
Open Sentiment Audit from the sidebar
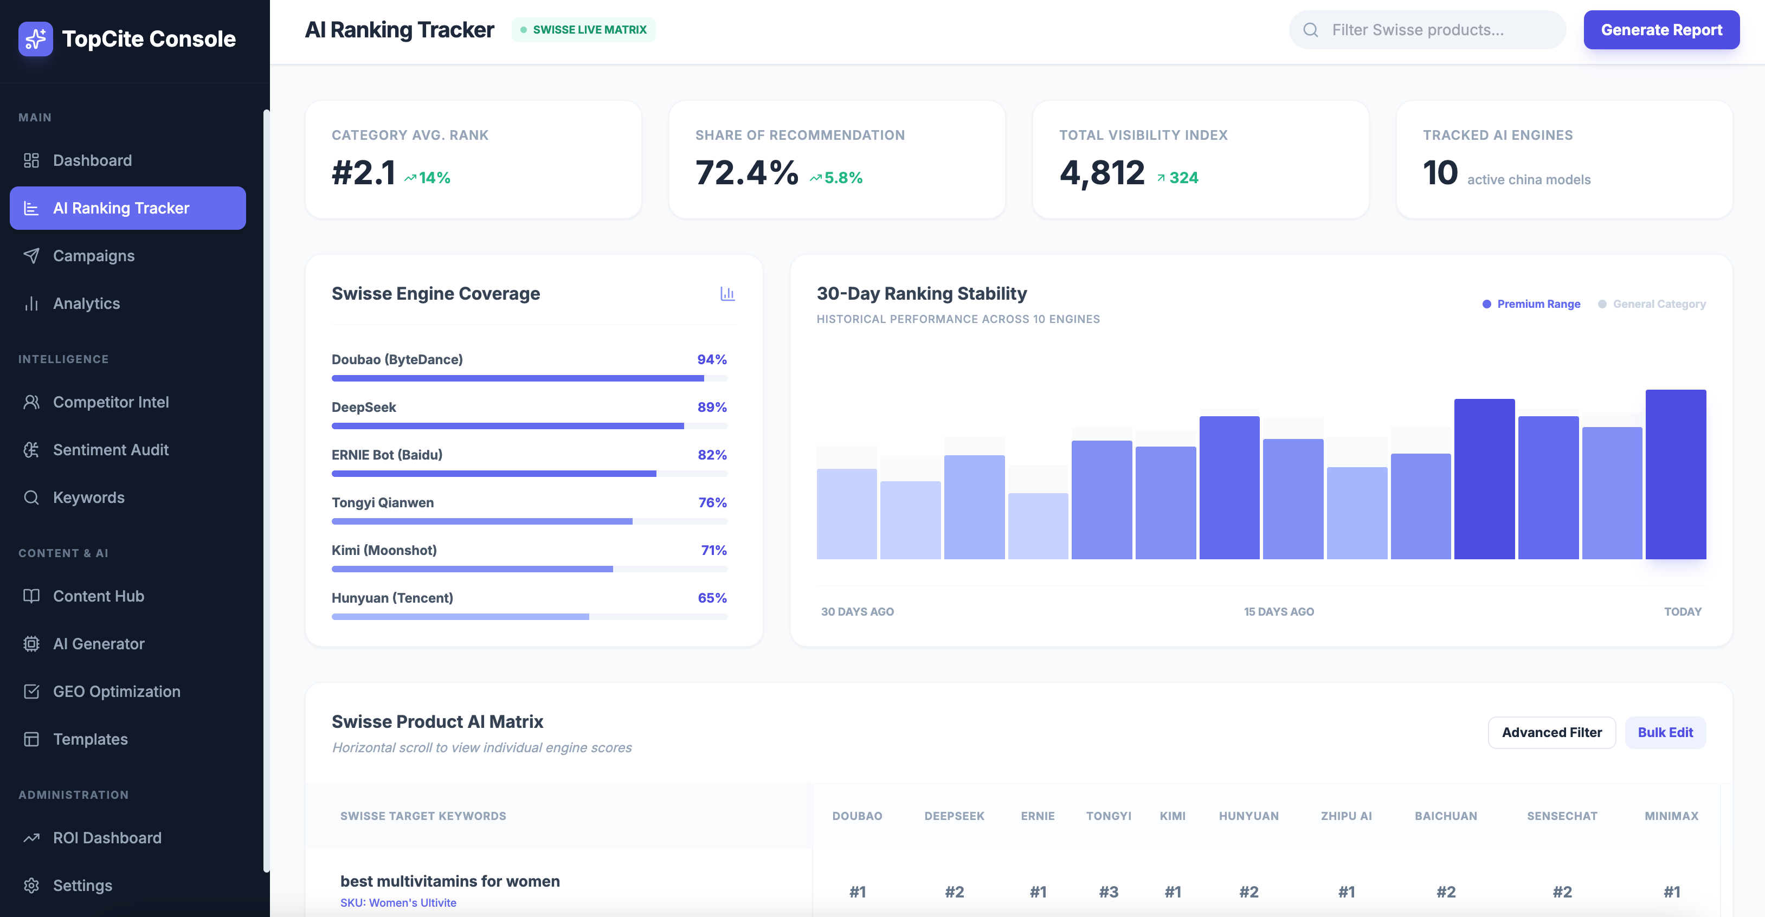pyautogui.click(x=111, y=450)
